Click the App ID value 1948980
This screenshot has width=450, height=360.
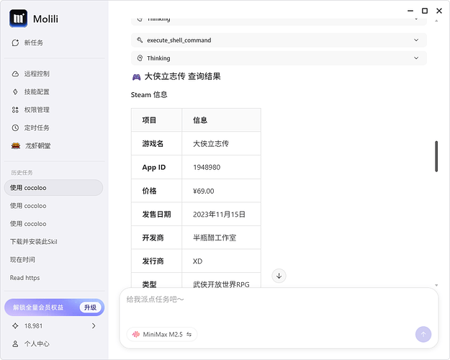[207, 167]
